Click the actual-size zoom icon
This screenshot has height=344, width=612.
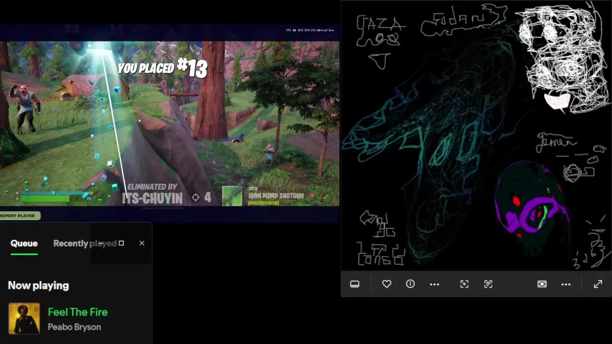point(542,284)
